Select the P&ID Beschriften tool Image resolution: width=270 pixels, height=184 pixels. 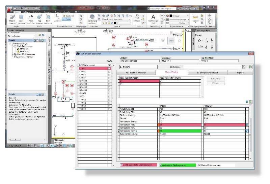click(31, 19)
